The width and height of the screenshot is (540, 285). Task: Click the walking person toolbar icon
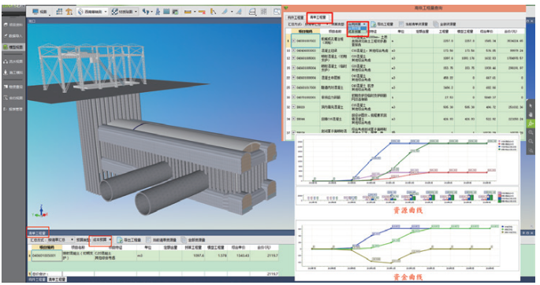(158, 12)
